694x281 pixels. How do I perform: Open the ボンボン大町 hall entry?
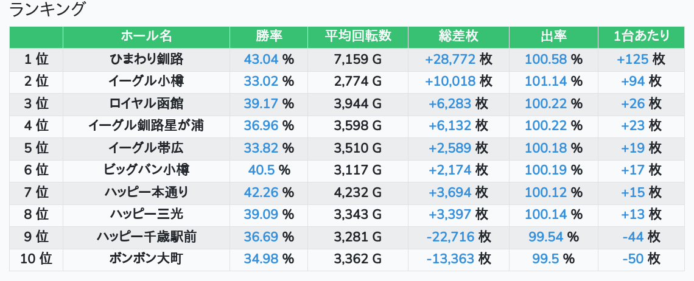[146, 258]
